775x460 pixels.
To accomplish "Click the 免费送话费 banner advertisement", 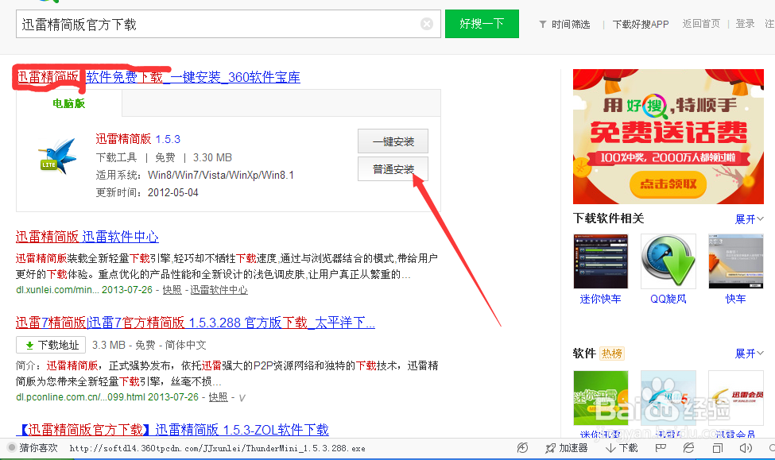I will (668, 137).
